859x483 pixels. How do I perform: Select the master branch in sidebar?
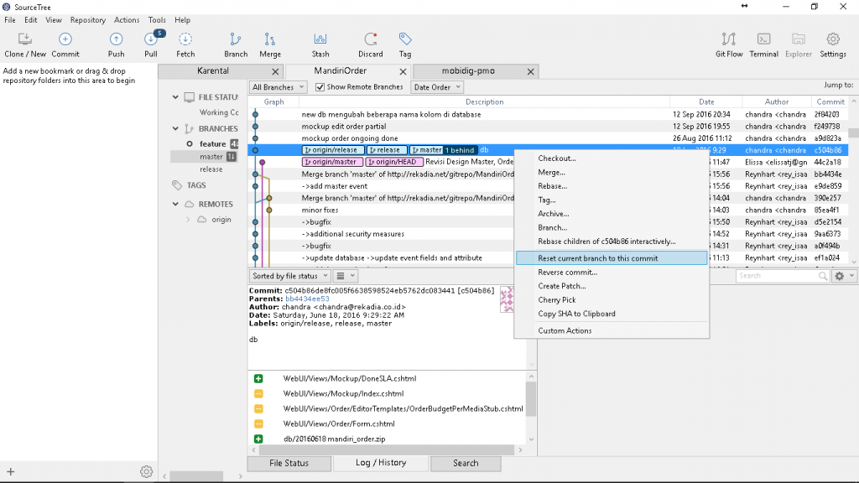[x=211, y=157]
